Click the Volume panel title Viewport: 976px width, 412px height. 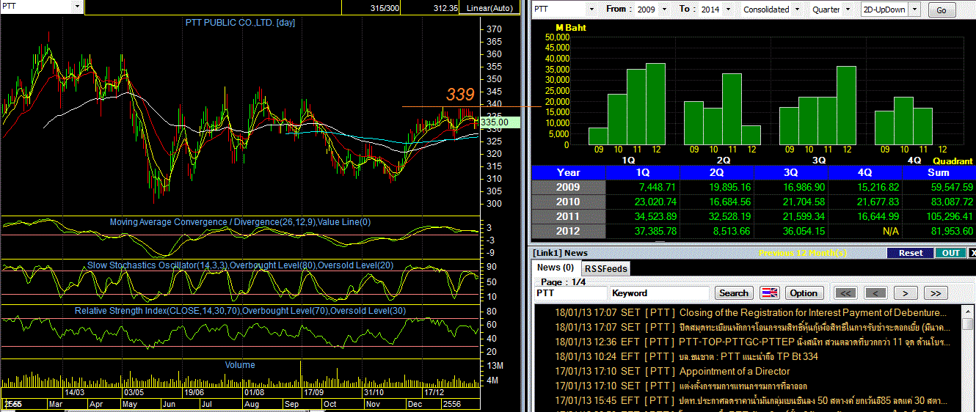[240, 364]
